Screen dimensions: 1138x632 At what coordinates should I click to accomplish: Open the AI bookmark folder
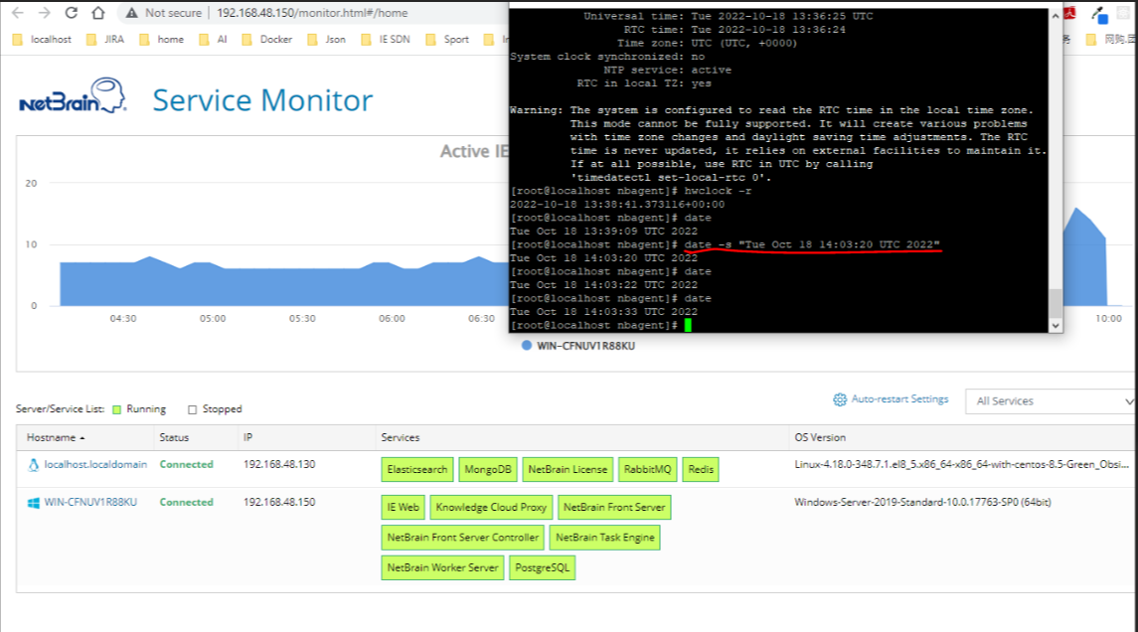(213, 39)
